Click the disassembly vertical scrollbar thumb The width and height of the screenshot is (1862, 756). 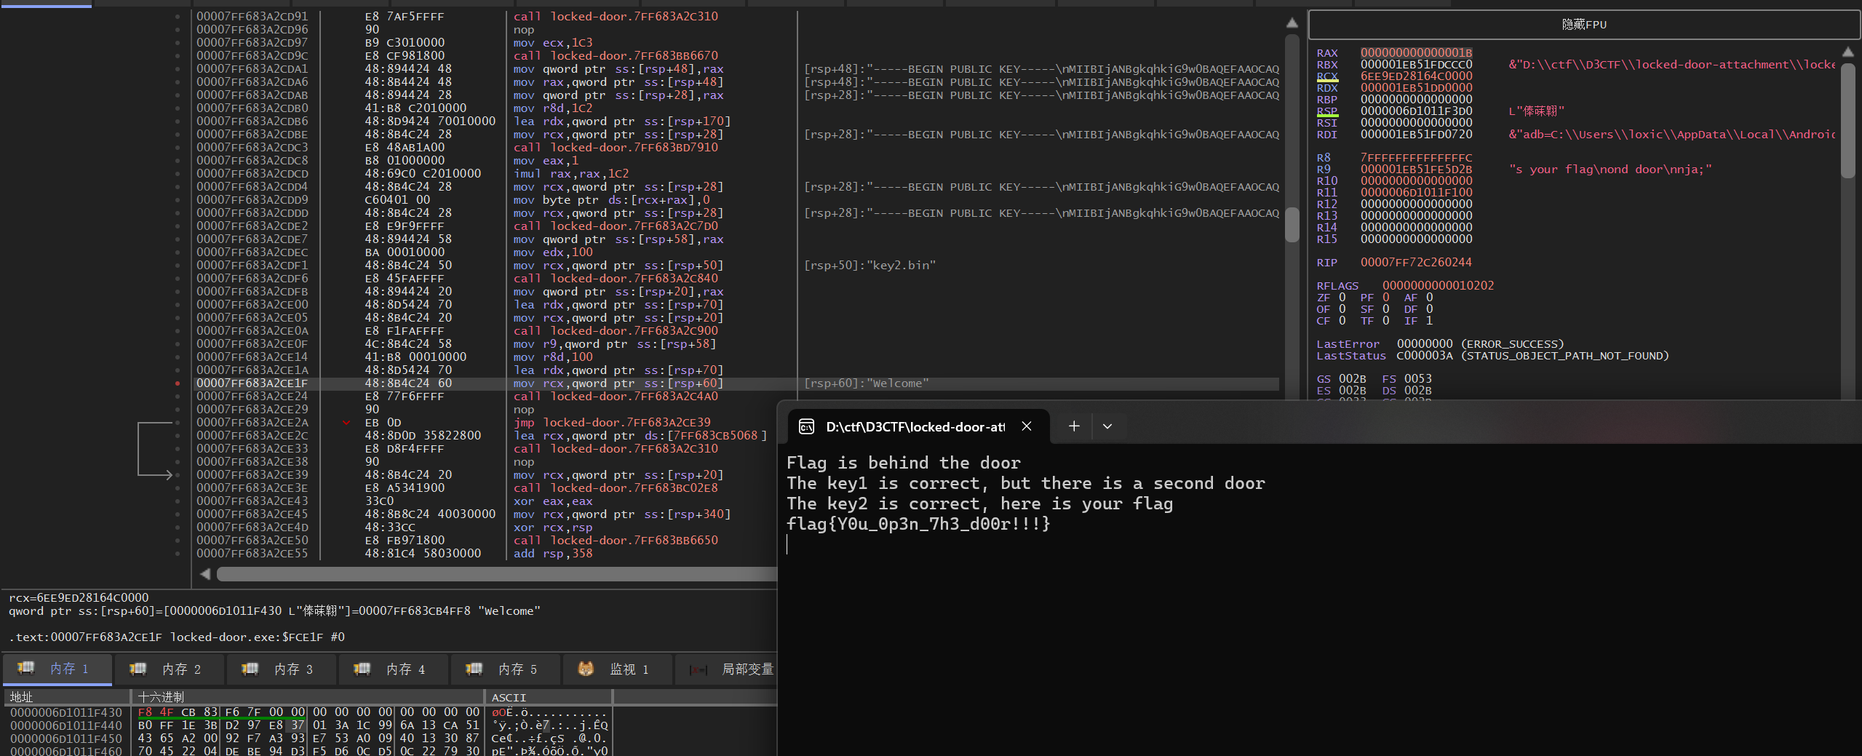tap(1292, 225)
